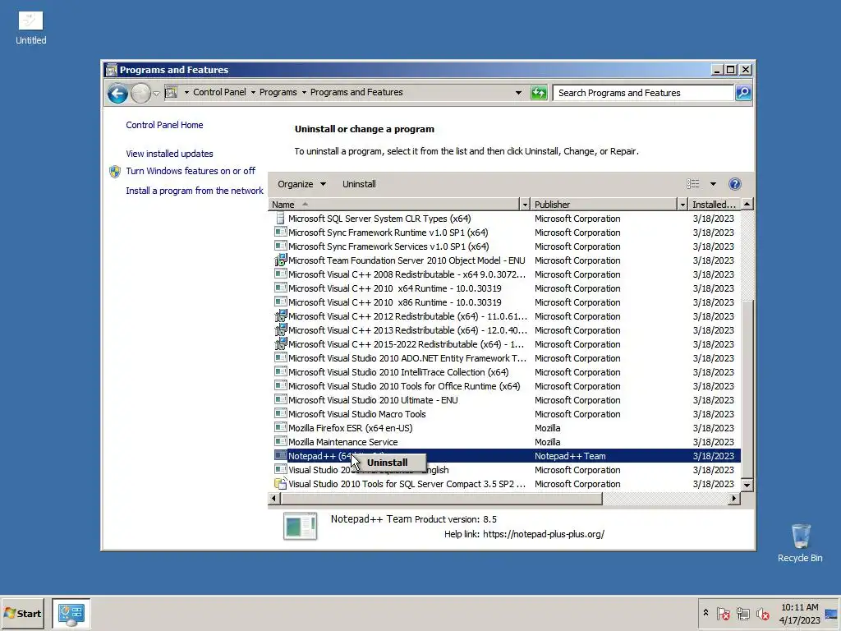841x631 pixels.
Task: Open the Organize dropdown menu
Action: [x=301, y=184]
